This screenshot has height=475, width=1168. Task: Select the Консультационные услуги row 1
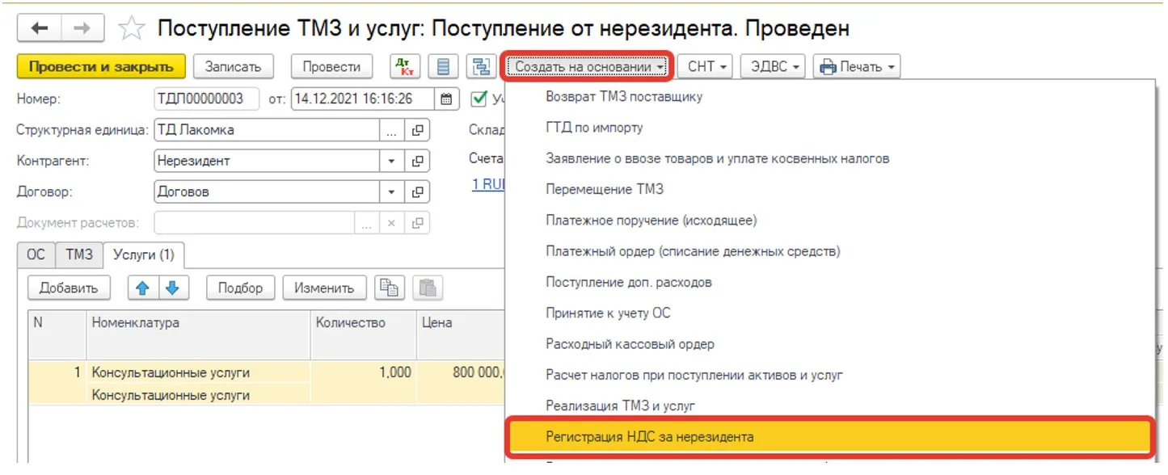coord(267,383)
